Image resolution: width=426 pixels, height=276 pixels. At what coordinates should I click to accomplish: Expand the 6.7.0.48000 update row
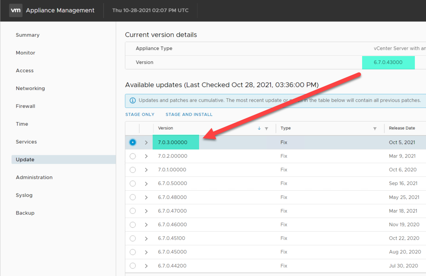[146, 197]
